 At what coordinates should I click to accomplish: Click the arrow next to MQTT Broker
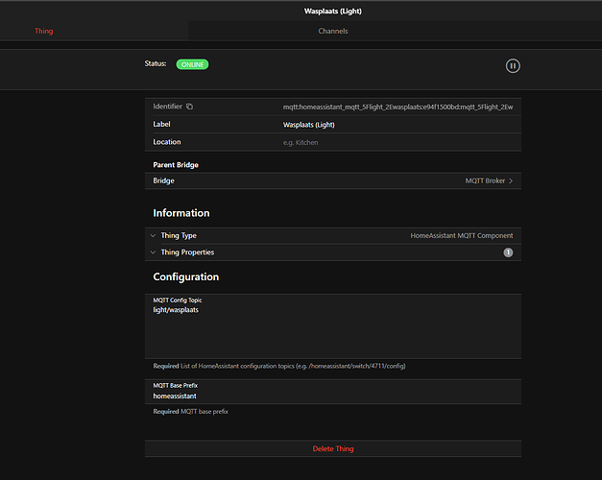511,180
